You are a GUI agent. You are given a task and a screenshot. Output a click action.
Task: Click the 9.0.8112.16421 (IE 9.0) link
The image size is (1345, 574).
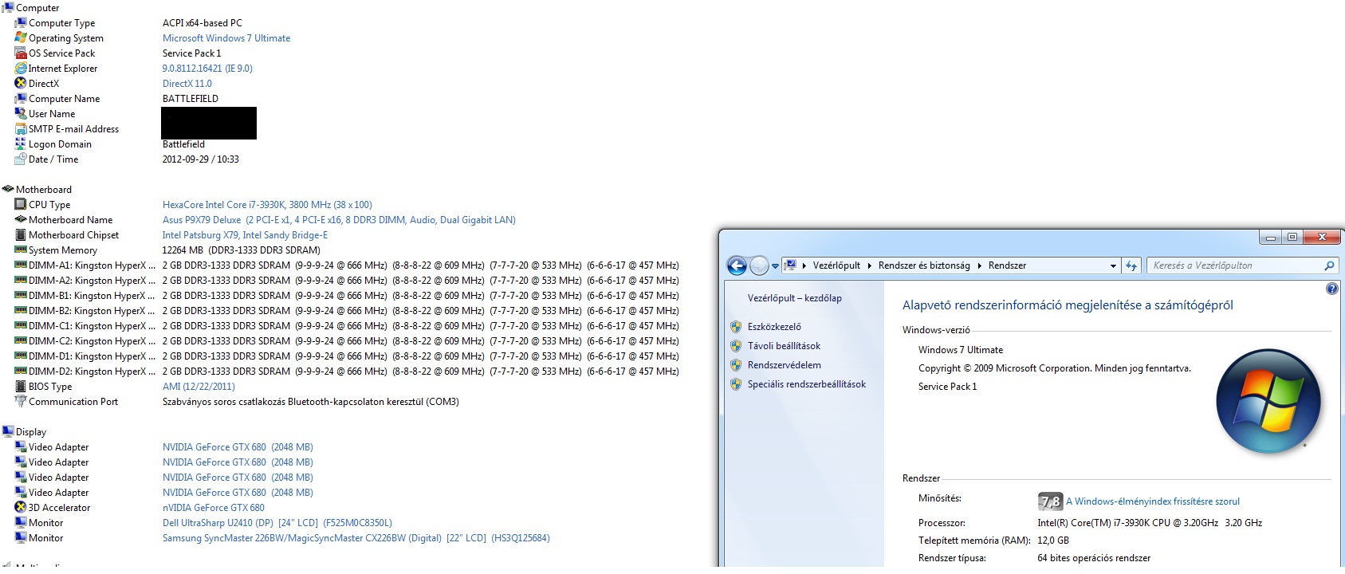click(x=207, y=69)
